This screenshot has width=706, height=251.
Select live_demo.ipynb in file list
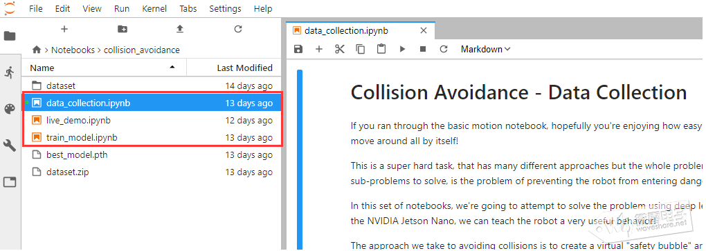[152, 120]
